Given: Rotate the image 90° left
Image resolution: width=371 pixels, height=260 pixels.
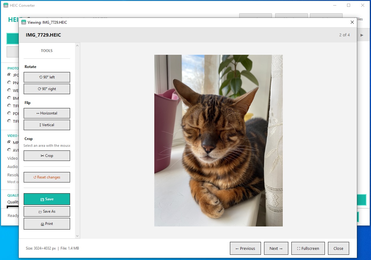Looking at the screenshot, I should click(47, 77).
